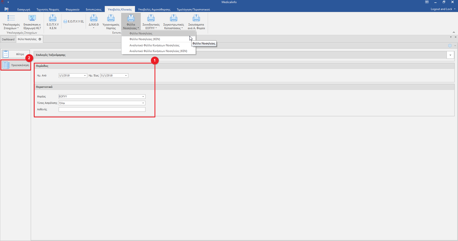Expand the Φορέας combo box
Screen dimensions: 458x241
pyautogui.click(x=143, y=97)
